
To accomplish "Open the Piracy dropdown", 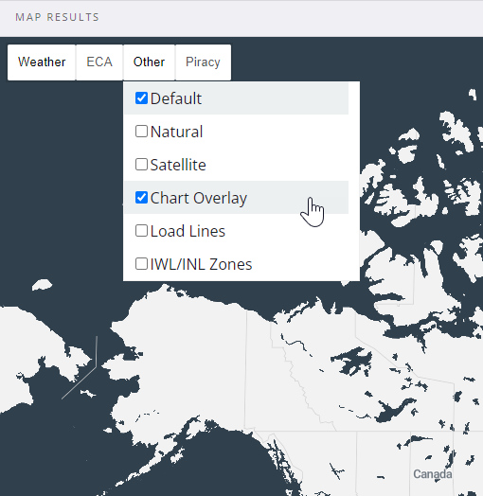I will tap(203, 62).
